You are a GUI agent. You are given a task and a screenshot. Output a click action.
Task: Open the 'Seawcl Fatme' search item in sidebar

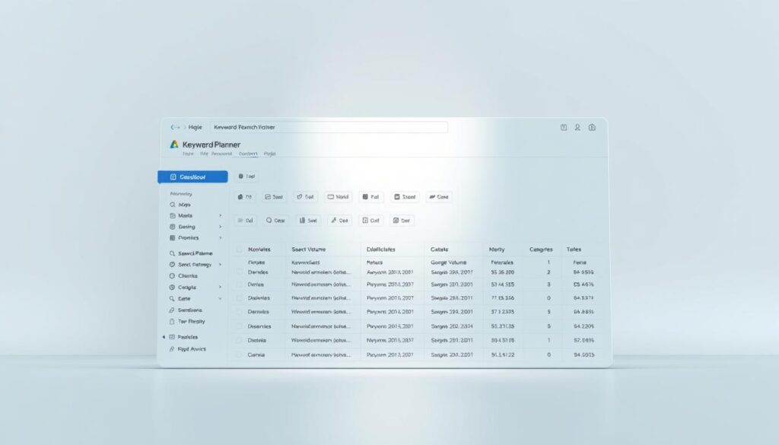click(191, 253)
